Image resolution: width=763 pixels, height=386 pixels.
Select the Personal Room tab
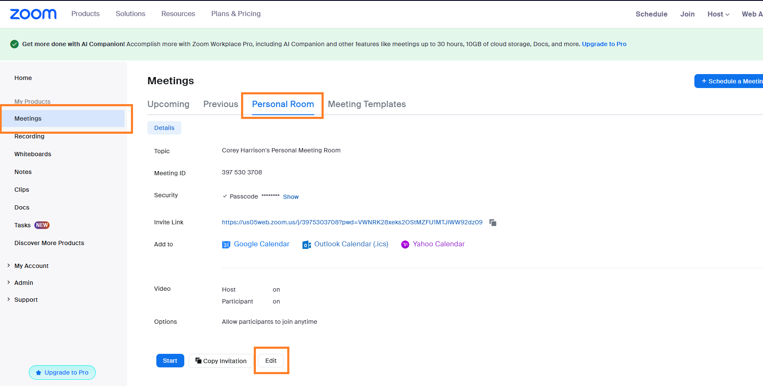(x=283, y=104)
